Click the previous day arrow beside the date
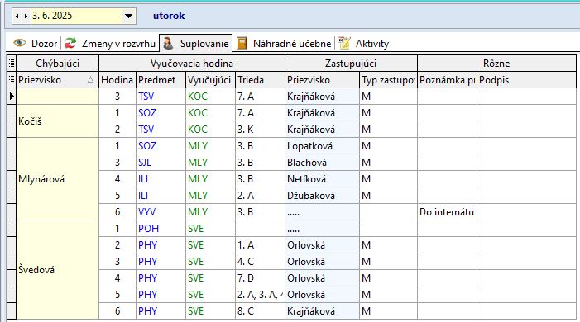This screenshot has width=580, height=322. pos(17,16)
